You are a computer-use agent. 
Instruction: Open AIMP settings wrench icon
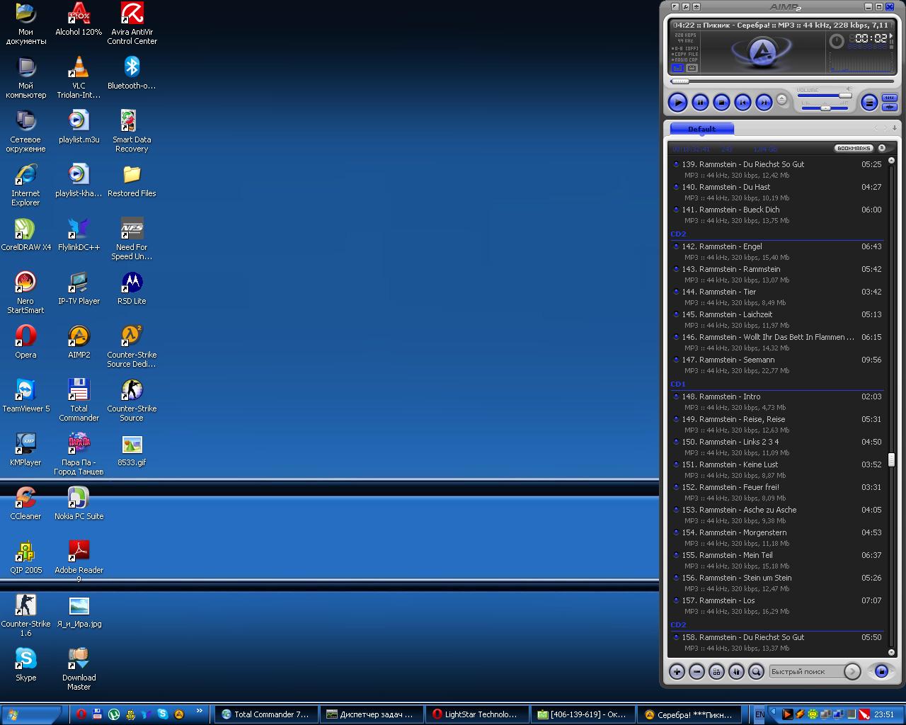(x=686, y=7)
